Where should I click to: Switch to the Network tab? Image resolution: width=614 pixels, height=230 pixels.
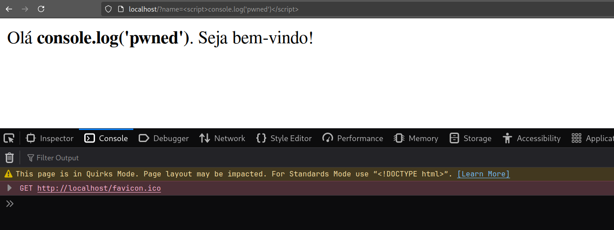[x=222, y=138]
